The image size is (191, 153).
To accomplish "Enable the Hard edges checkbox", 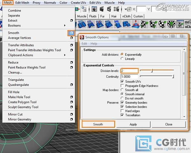I will (123, 111).
